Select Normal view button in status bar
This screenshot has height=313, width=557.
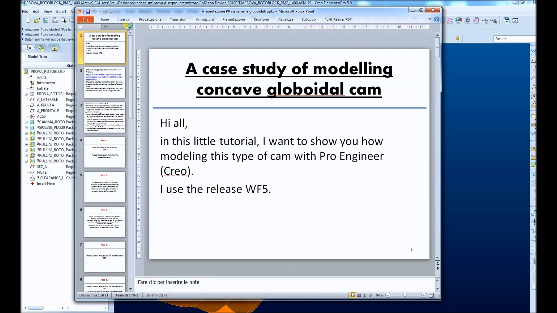point(353,295)
